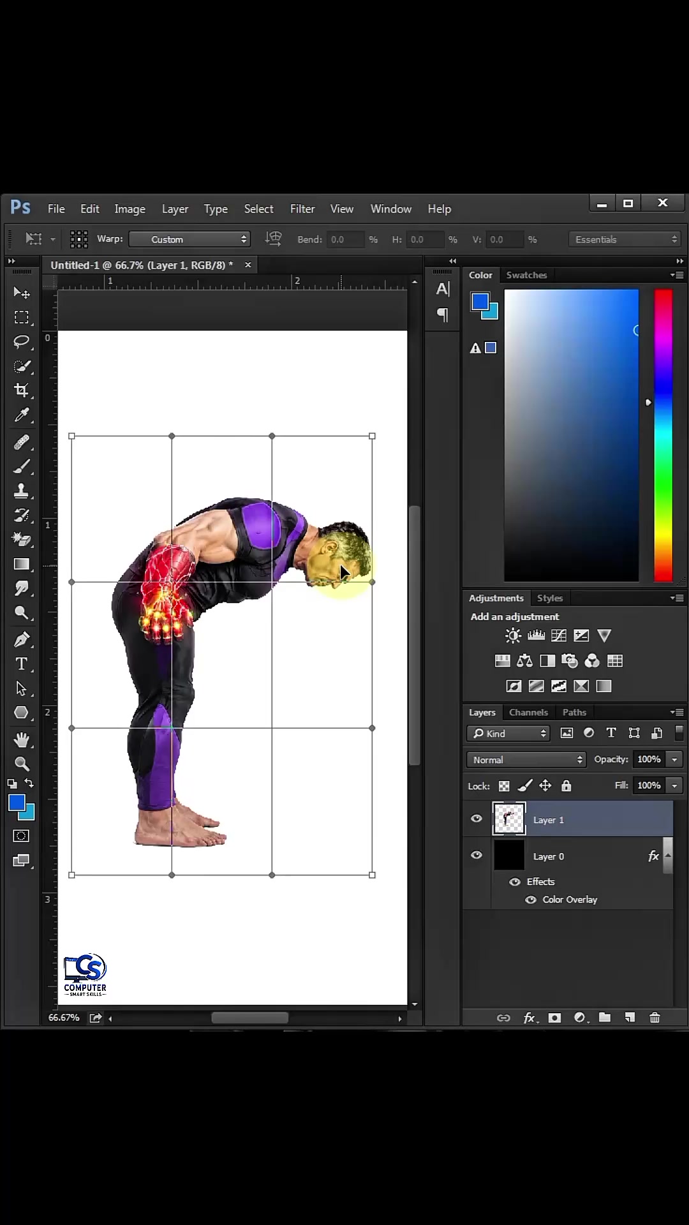This screenshot has width=689, height=1225.
Task: Select the Healing Brush tool
Action: [x=22, y=442]
